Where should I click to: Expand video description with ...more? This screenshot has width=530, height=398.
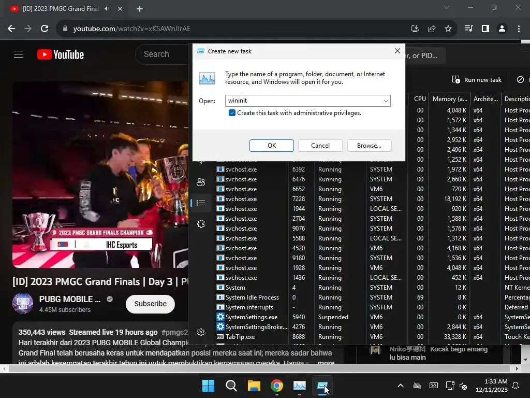pos(326,362)
